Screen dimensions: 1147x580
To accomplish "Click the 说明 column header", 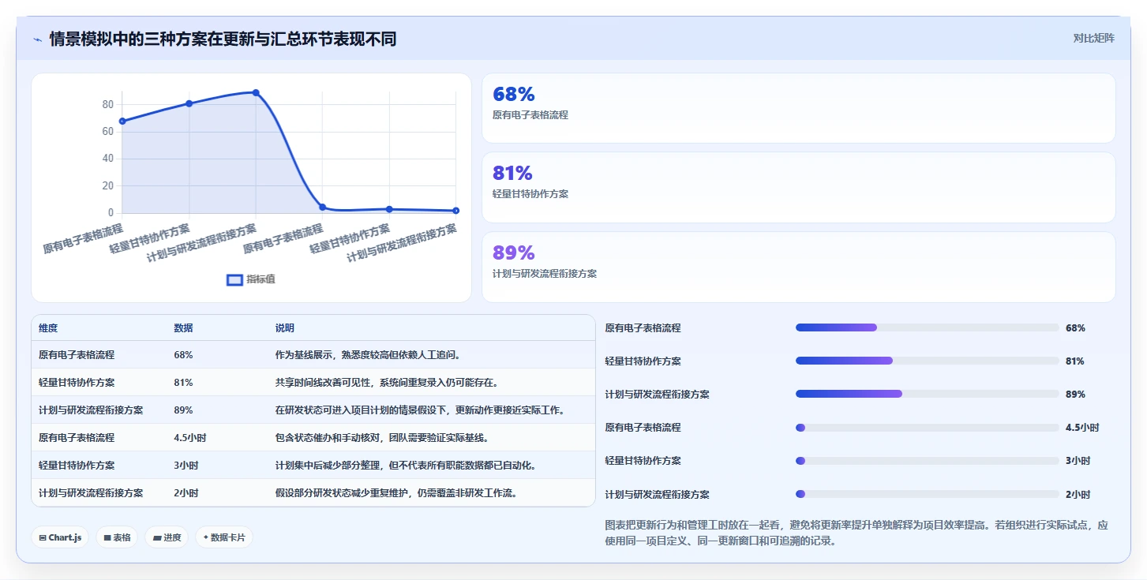I will tap(284, 328).
